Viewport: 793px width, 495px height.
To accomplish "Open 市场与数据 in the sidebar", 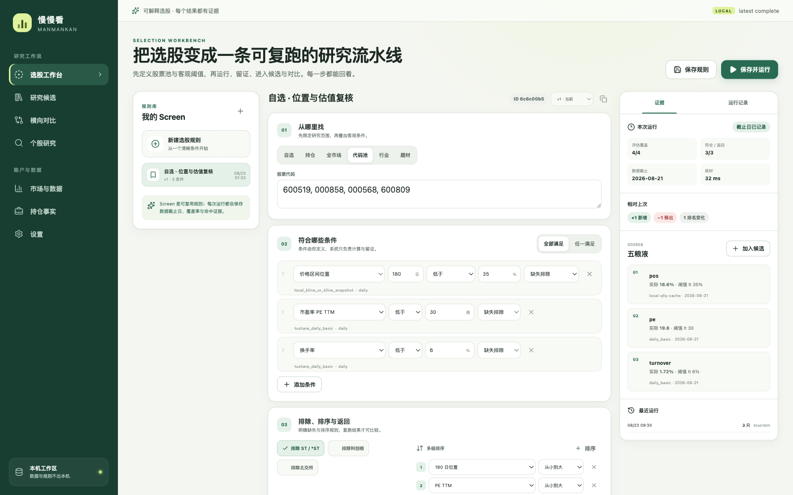I will (x=58, y=189).
